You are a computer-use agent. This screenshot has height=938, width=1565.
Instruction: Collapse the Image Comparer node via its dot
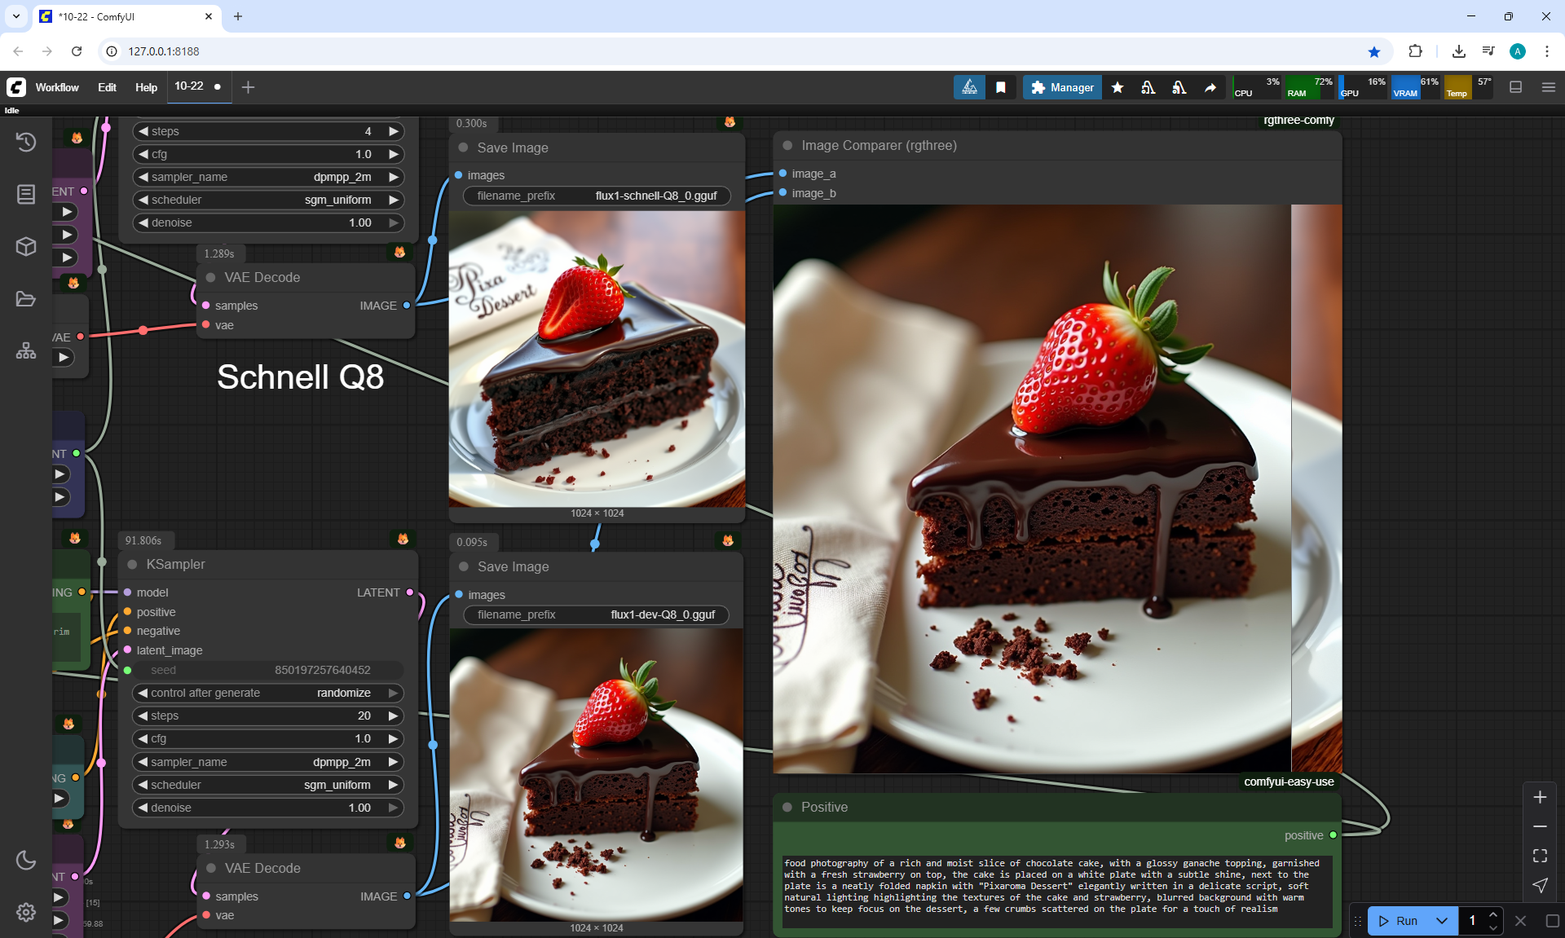click(x=787, y=146)
